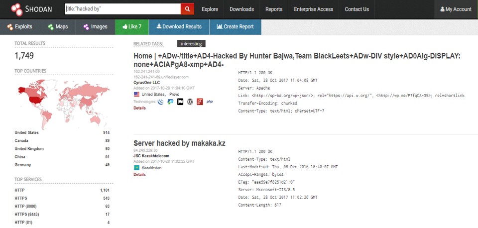
Task: Click United States country link in result
Action: pos(153,95)
